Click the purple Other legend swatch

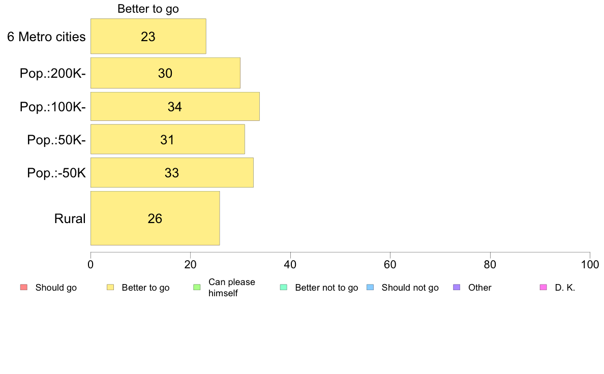(x=457, y=287)
